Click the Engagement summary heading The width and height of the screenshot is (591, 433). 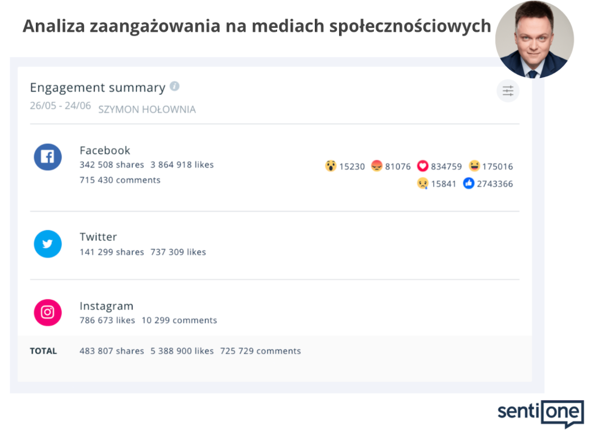click(x=97, y=88)
